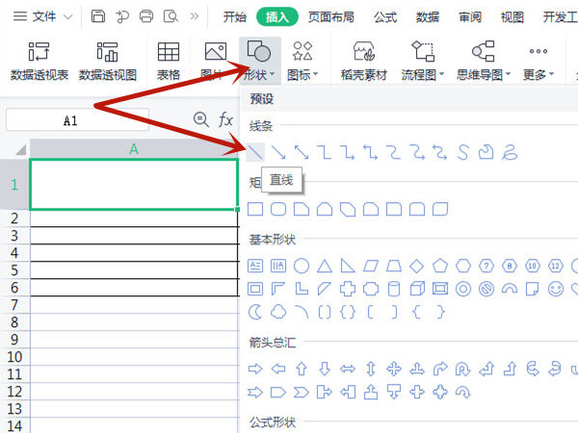Select the left brace shape
Viewport: 578px width, 433px height.
point(417,312)
